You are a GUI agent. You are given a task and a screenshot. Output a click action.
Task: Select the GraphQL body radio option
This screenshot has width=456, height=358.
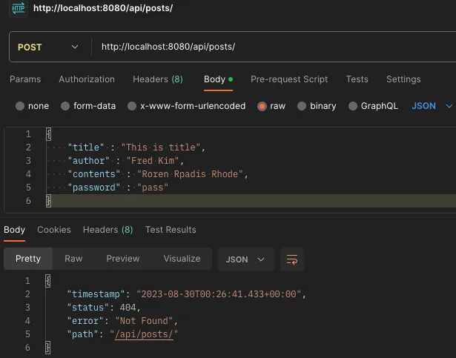353,106
